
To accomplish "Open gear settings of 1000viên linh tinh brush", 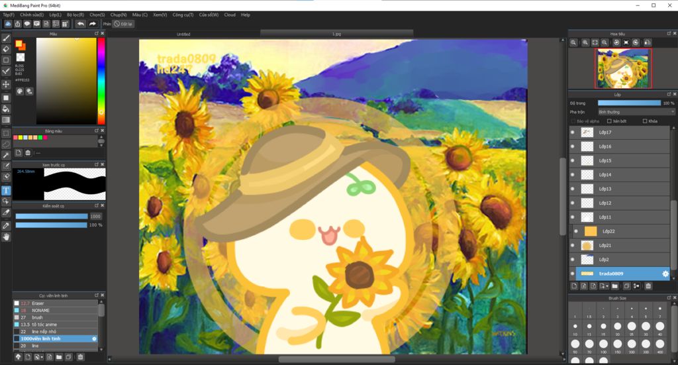I will [94, 339].
